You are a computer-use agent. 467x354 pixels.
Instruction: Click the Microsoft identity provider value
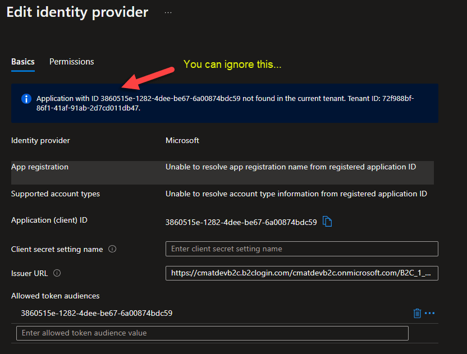coord(182,140)
